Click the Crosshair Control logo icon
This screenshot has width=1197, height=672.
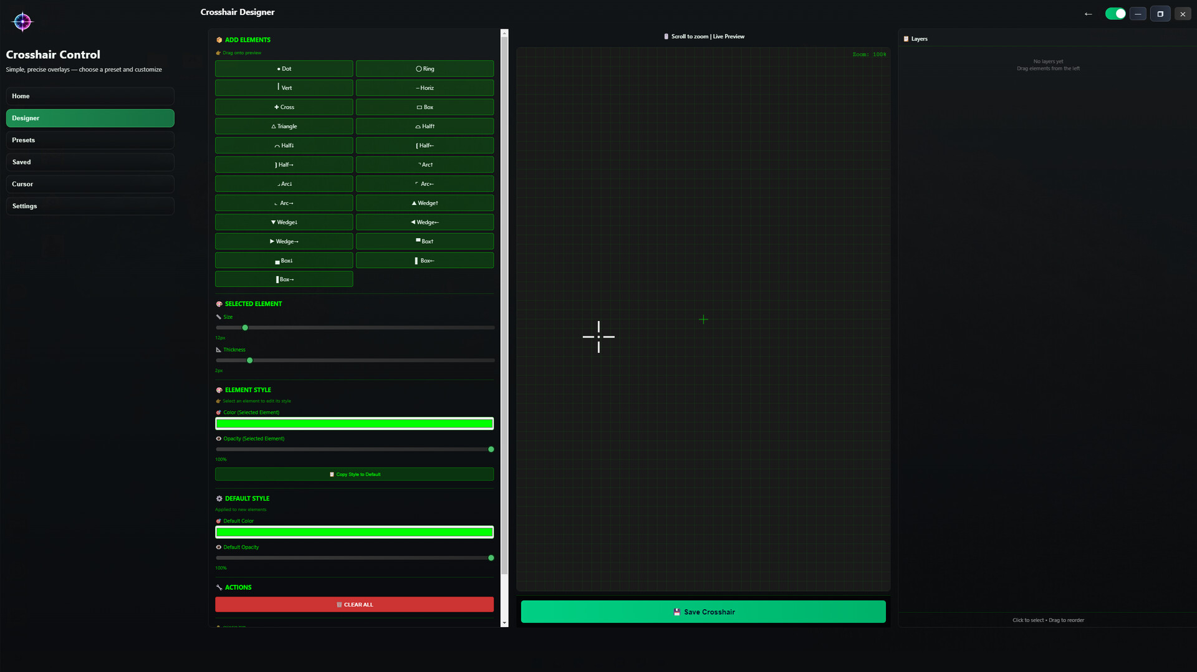click(x=22, y=22)
